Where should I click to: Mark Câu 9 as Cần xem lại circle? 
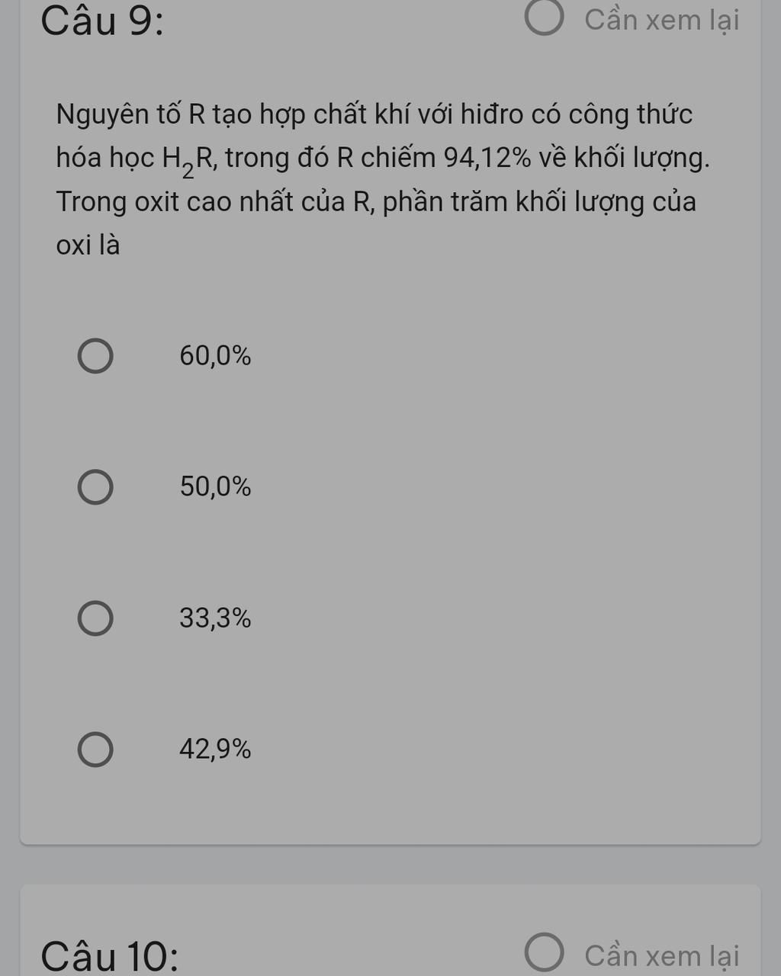[x=545, y=18]
